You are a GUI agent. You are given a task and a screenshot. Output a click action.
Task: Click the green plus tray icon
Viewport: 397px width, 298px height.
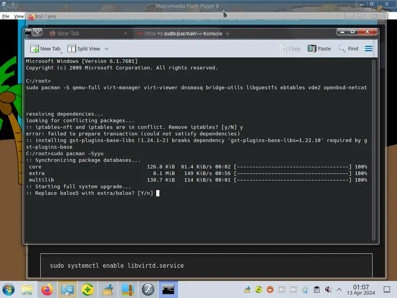[x=259, y=289]
